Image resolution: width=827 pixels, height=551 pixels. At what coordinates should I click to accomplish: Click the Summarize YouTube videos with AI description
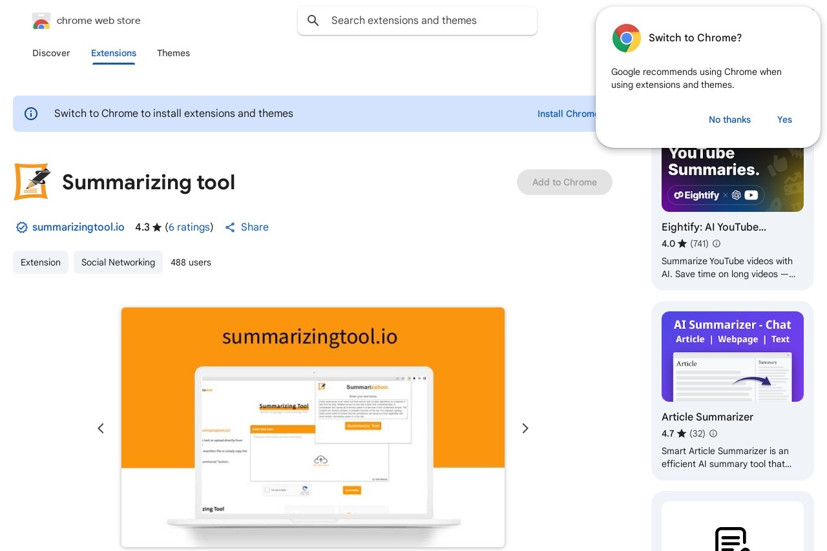click(x=728, y=267)
